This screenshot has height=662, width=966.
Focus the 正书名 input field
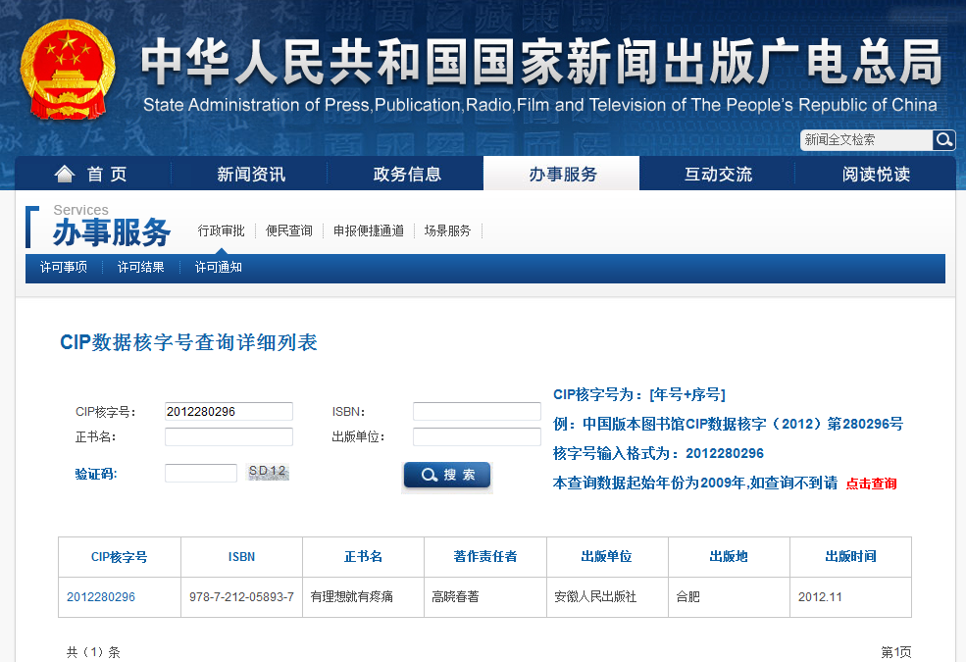[229, 436]
